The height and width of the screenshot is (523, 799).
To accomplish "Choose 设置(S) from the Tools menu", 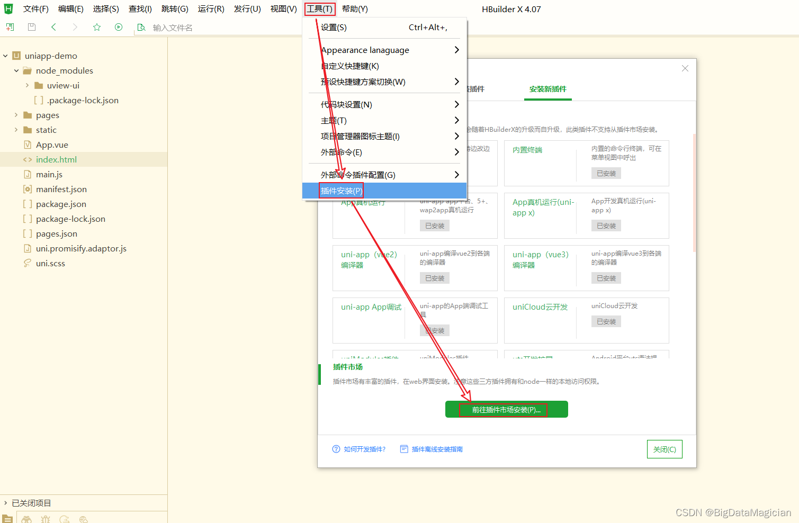I will [x=384, y=27].
